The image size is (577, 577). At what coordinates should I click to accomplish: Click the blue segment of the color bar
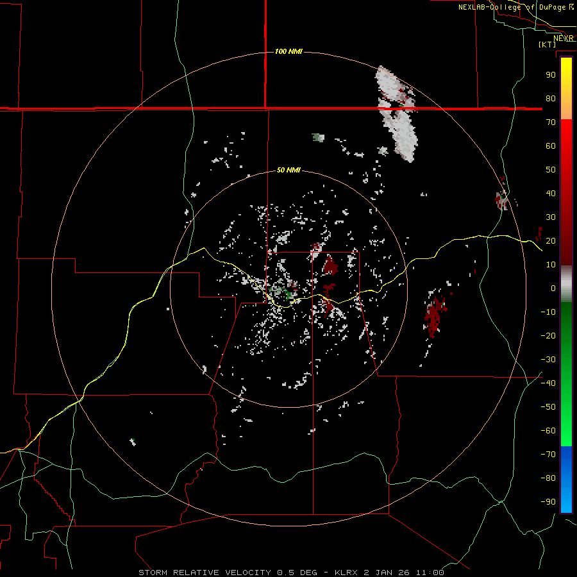tap(566, 478)
